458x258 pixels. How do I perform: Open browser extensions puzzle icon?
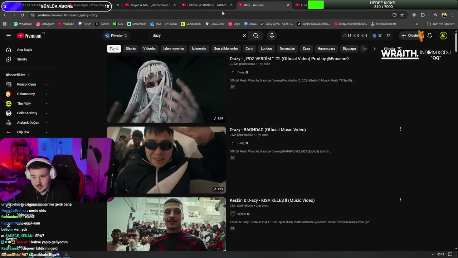(x=423, y=15)
